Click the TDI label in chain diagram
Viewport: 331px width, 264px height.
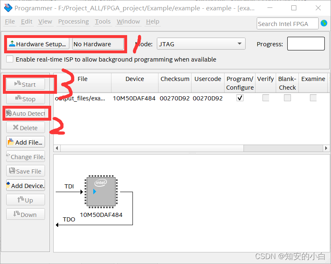coord(69,186)
